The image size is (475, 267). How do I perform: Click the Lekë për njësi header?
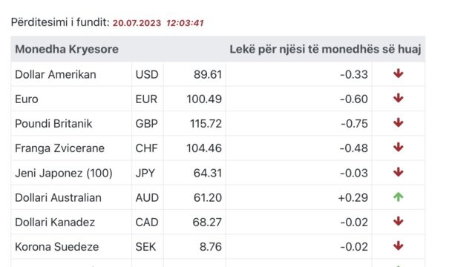point(325,49)
